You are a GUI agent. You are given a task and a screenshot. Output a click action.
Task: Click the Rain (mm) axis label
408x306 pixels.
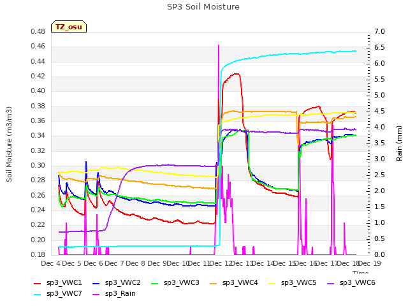(399, 143)
